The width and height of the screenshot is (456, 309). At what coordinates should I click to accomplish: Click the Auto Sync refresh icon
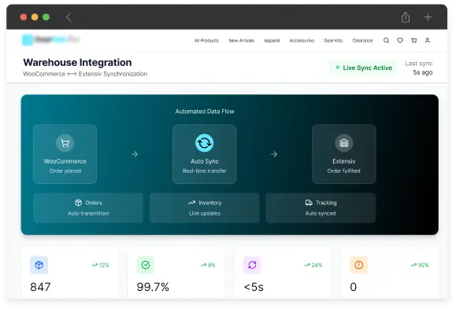(204, 143)
